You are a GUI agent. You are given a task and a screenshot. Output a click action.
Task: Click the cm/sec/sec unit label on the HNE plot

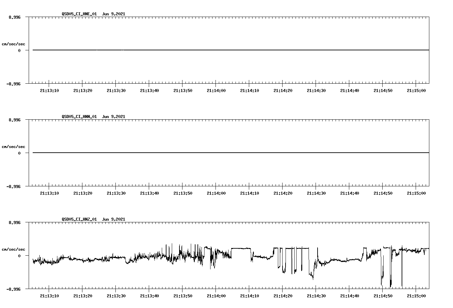coord(13,44)
